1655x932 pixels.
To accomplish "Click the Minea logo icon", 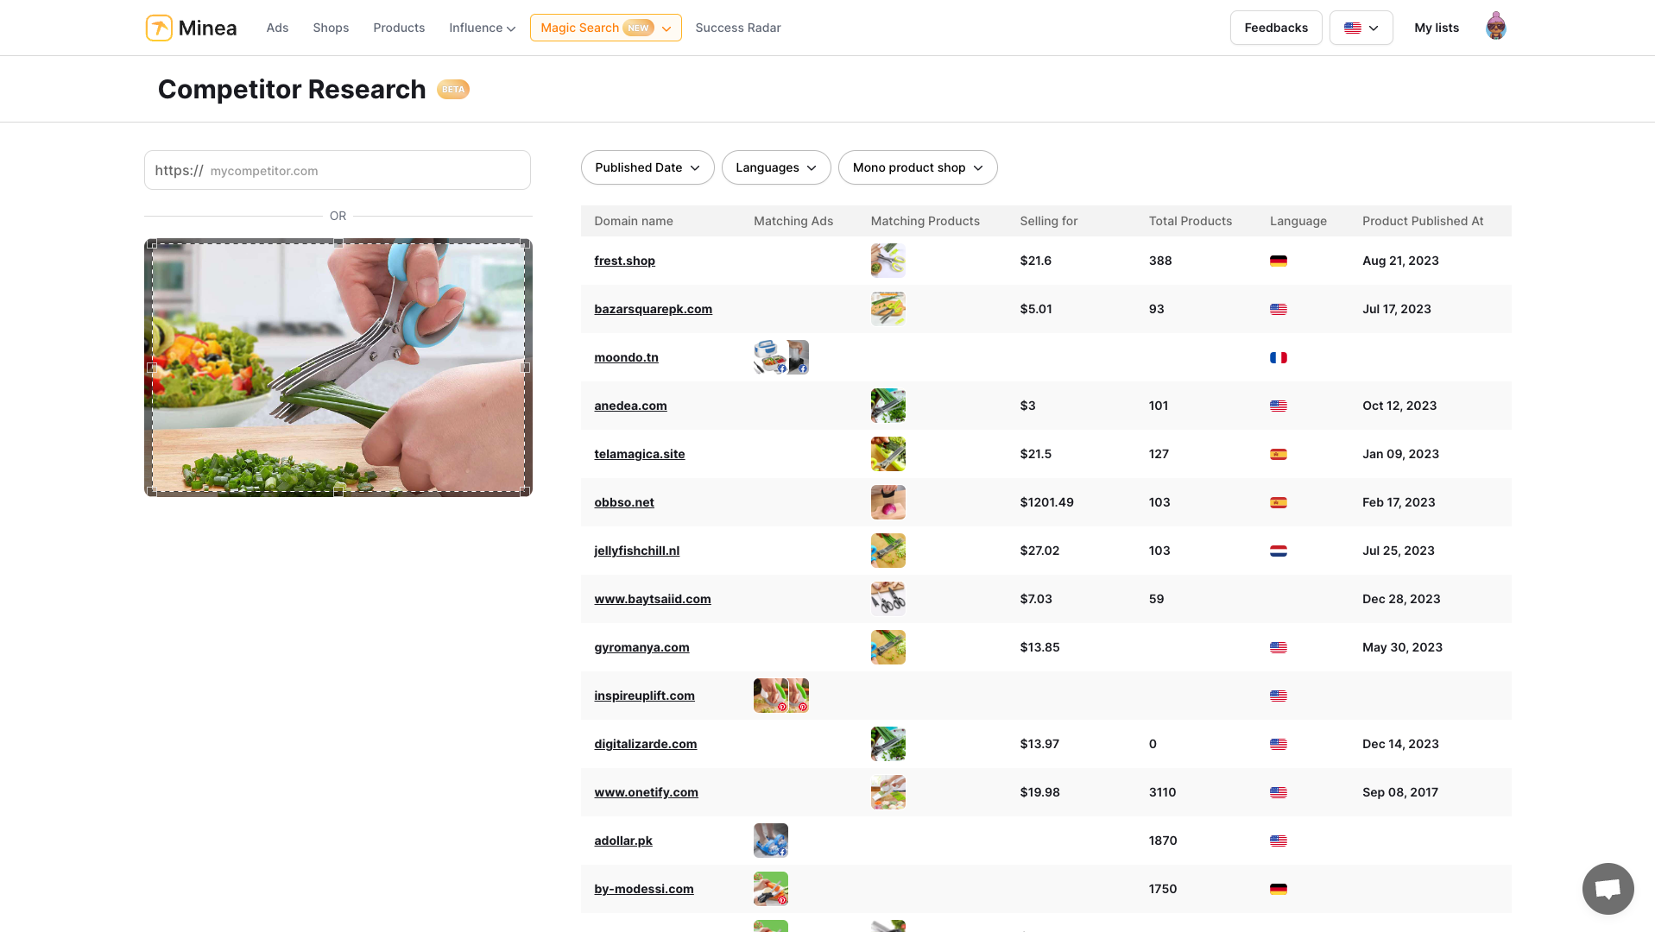I will point(159,28).
